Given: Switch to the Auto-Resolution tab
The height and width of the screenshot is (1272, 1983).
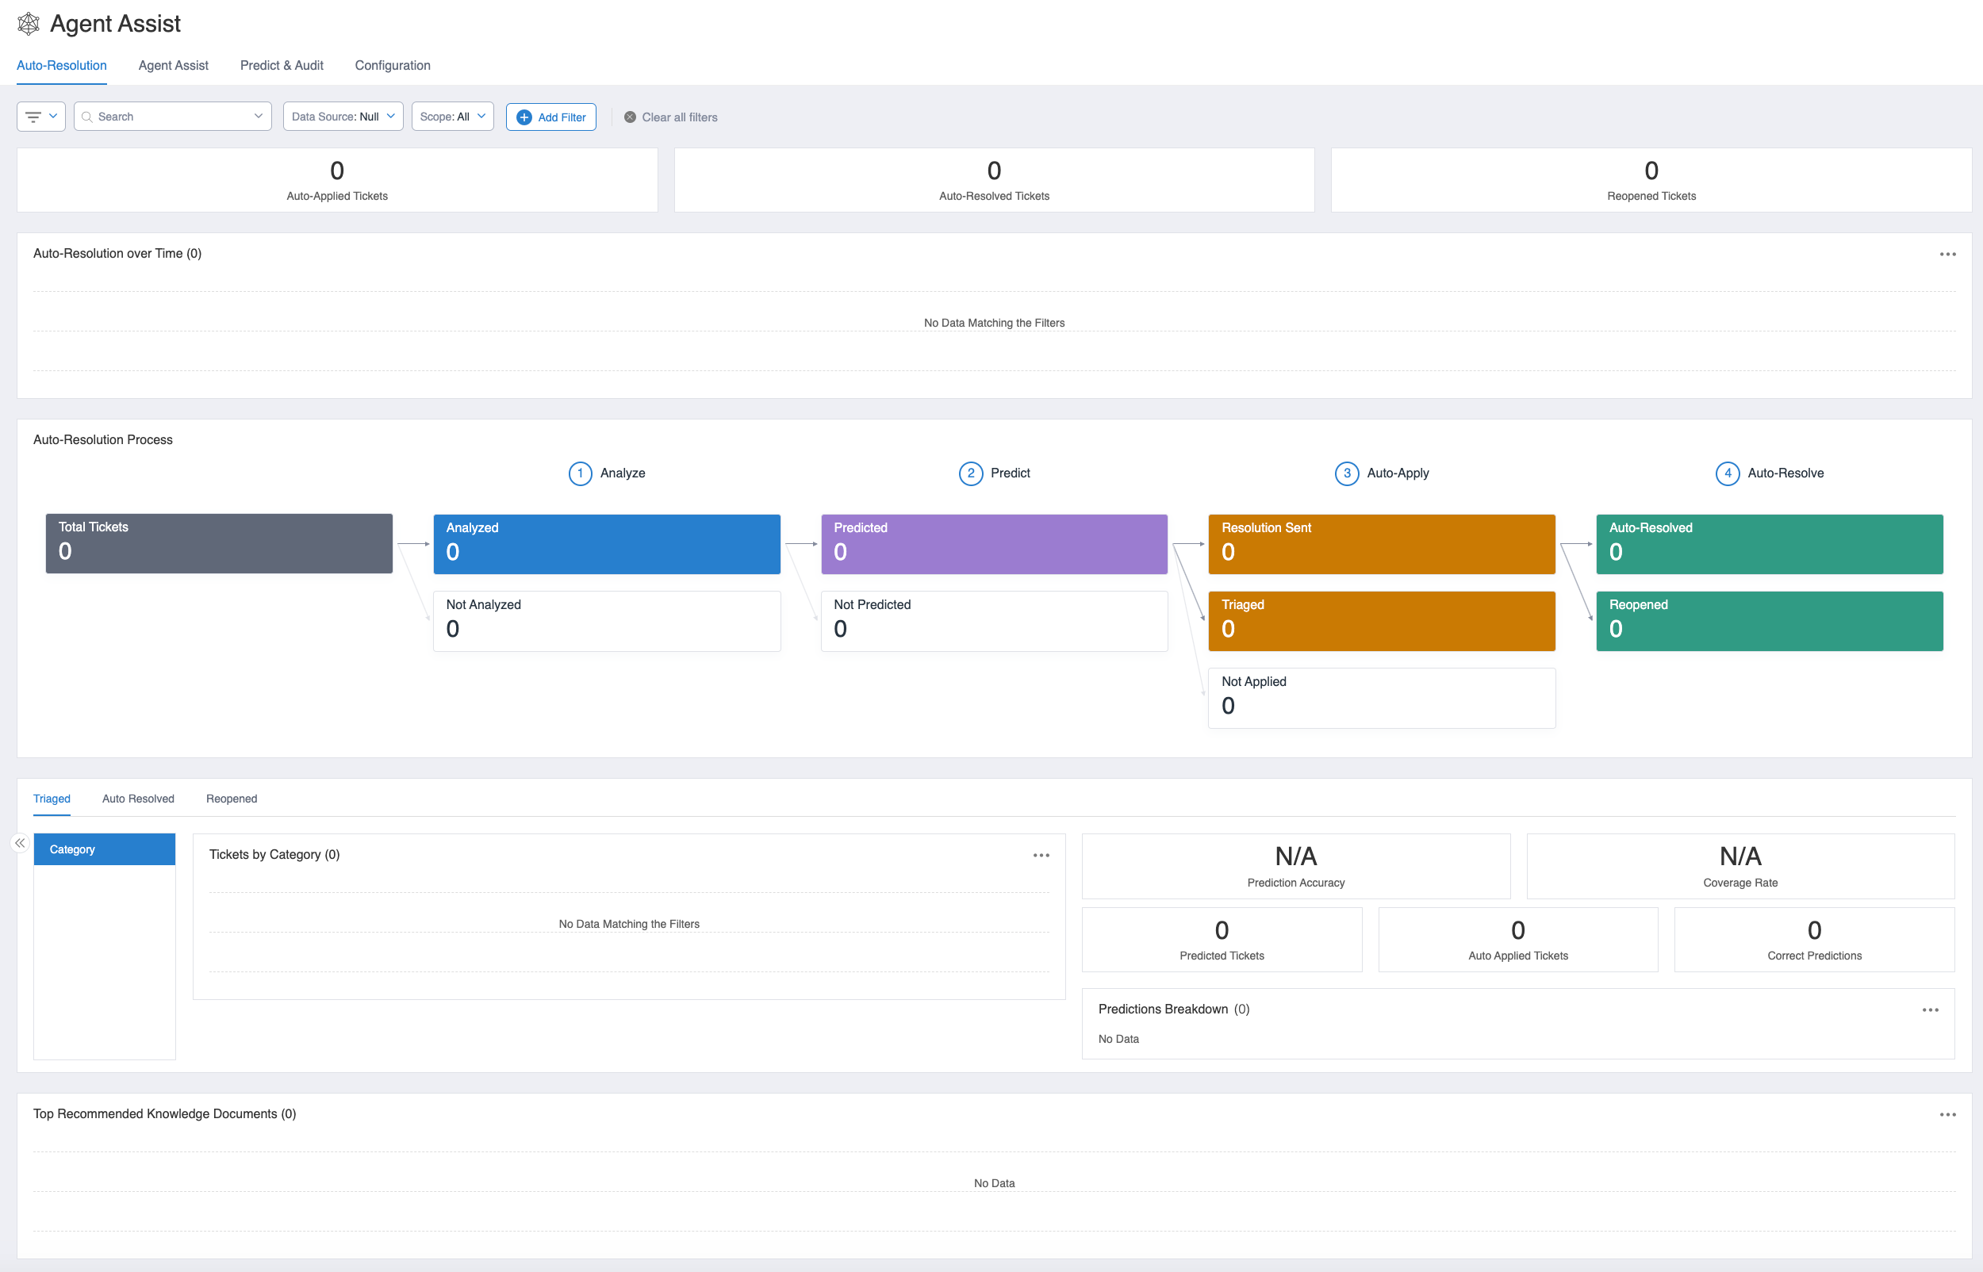Looking at the screenshot, I should coord(62,65).
